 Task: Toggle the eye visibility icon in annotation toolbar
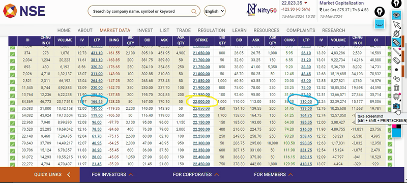[396, 15]
